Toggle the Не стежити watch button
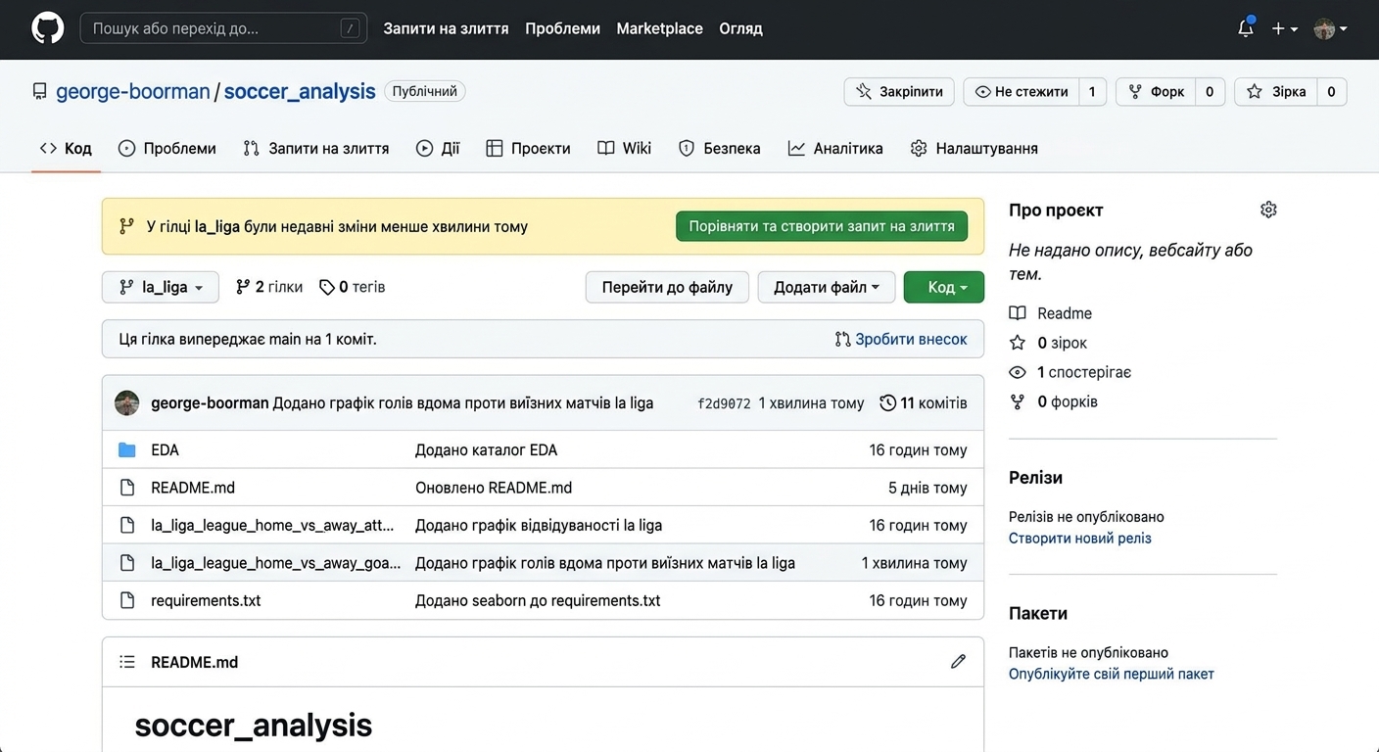The height and width of the screenshot is (752, 1379). pos(1021,91)
